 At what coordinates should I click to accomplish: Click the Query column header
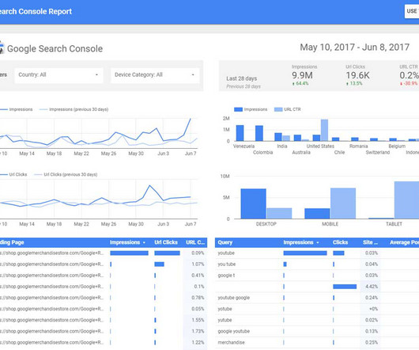pyautogui.click(x=225, y=242)
